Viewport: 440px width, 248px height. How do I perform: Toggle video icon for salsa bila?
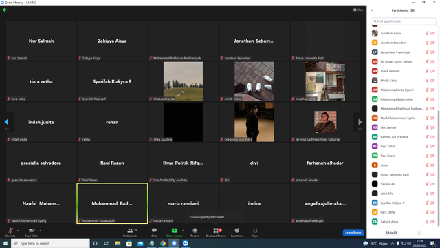(x=432, y=194)
